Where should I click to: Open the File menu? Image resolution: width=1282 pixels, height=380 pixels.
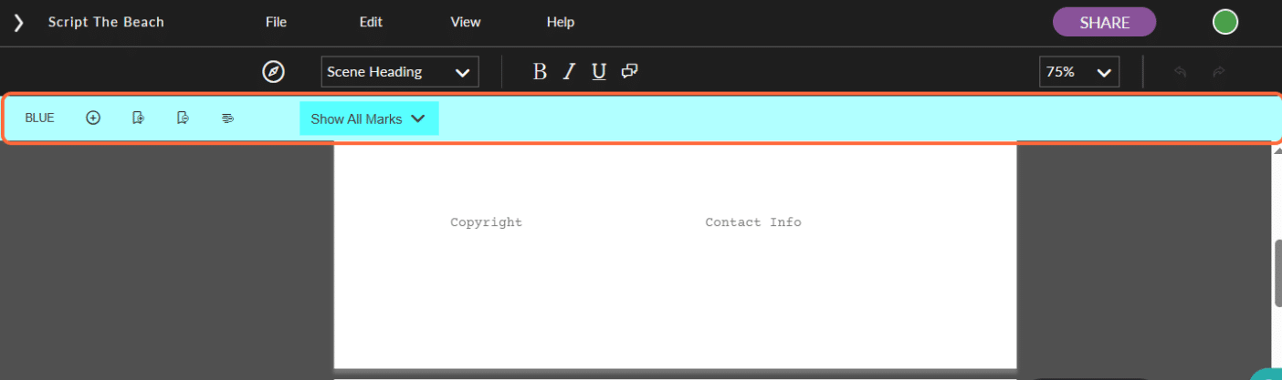[276, 22]
